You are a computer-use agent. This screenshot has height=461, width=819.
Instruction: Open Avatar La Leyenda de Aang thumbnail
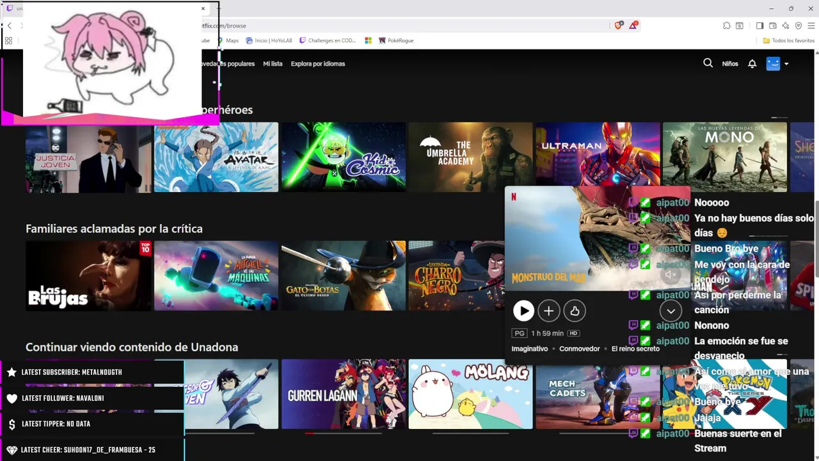(x=216, y=158)
